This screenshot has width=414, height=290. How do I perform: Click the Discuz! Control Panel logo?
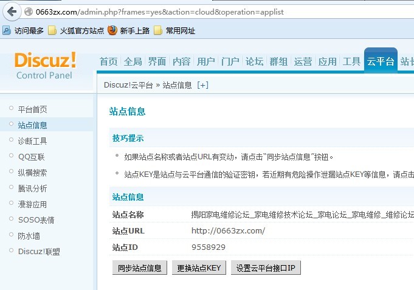pyautogui.click(x=45, y=66)
